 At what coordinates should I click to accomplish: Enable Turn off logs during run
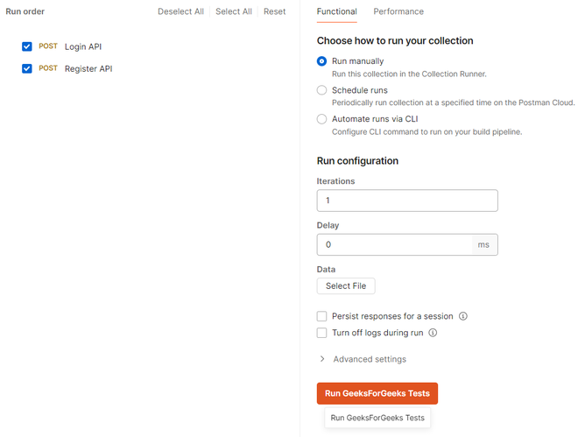[322, 333]
